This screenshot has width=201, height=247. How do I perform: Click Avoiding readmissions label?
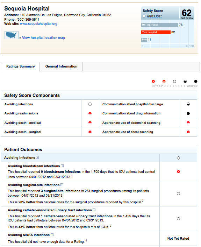pos(21,113)
